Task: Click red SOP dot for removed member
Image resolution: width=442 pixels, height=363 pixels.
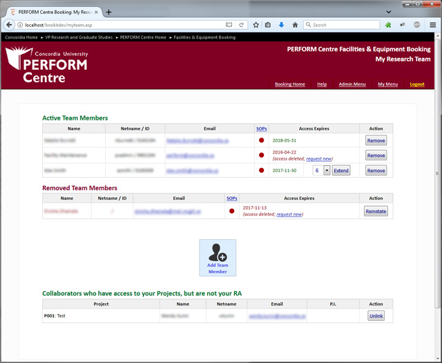Action: [x=232, y=211]
